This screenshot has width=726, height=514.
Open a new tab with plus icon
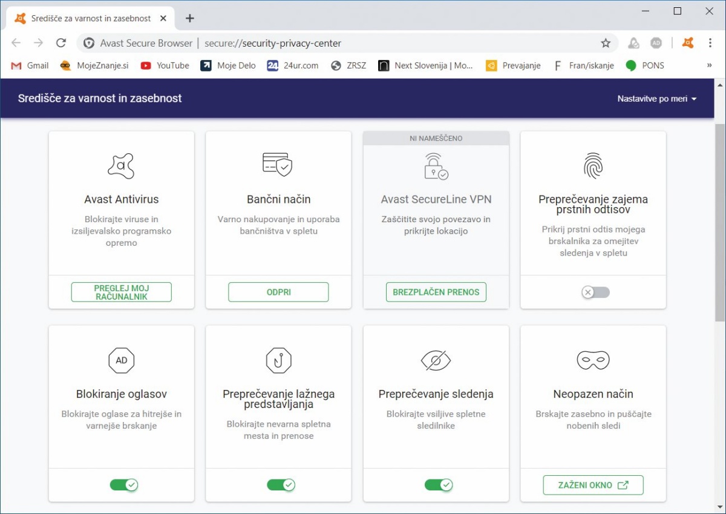189,18
